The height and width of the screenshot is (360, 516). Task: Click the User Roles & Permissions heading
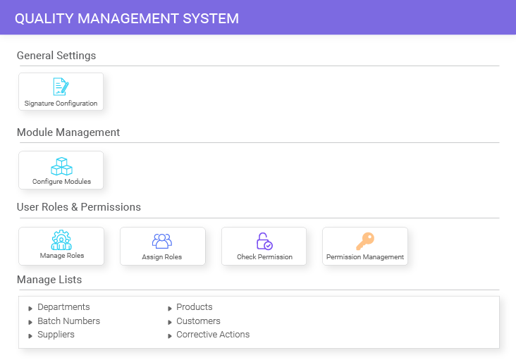(x=79, y=207)
